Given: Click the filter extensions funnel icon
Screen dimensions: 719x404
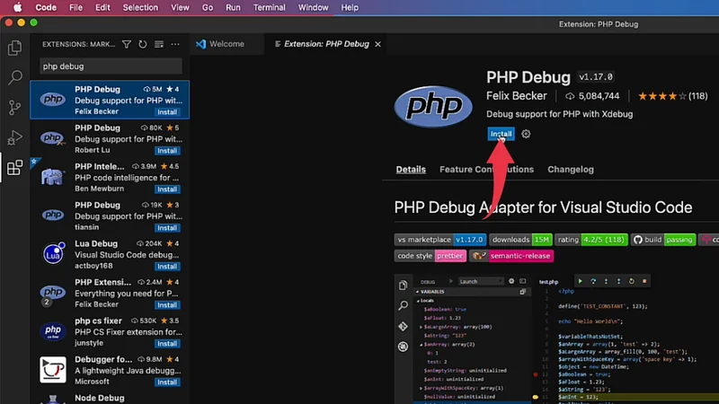Looking at the screenshot, I should [127, 44].
